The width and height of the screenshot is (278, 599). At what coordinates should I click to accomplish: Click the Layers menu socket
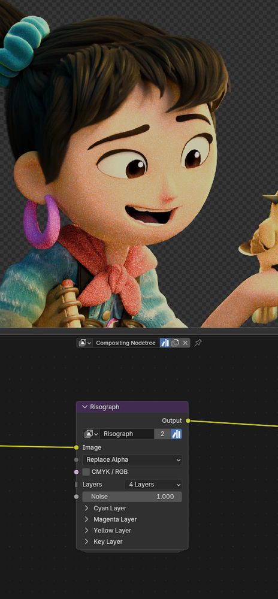click(76, 485)
